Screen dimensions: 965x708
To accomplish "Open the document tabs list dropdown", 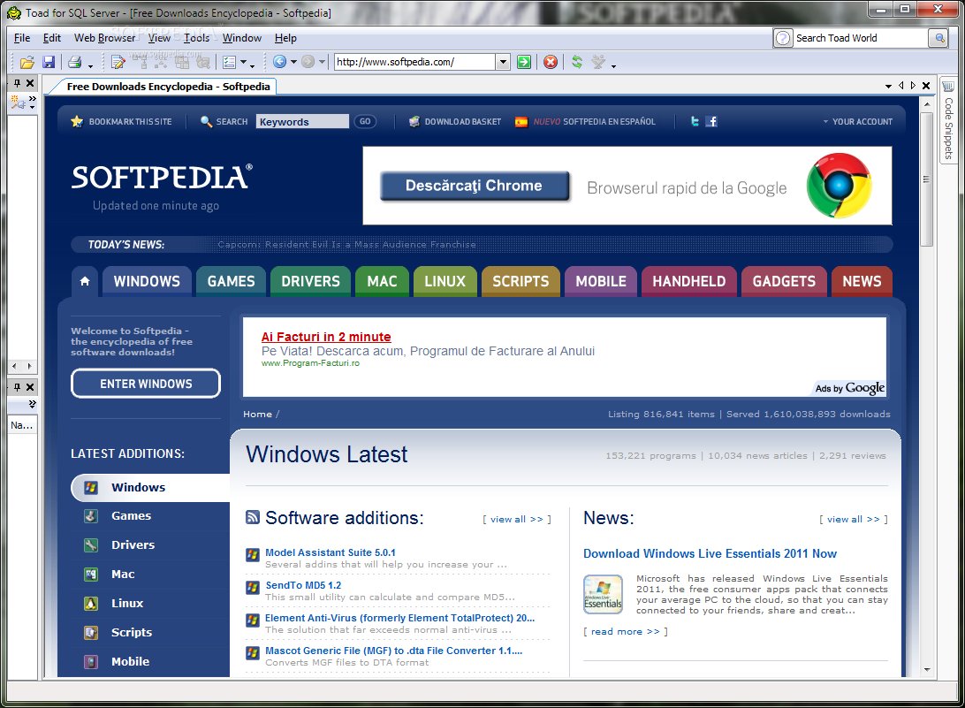I will [888, 87].
